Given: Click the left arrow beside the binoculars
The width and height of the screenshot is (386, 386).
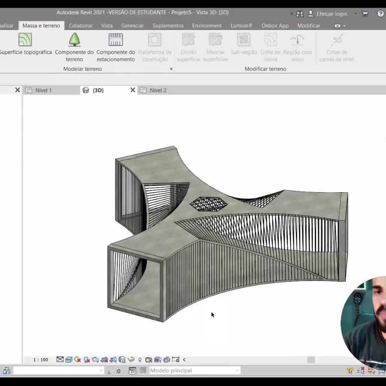Looking at the screenshot, I should pos(292,14).
